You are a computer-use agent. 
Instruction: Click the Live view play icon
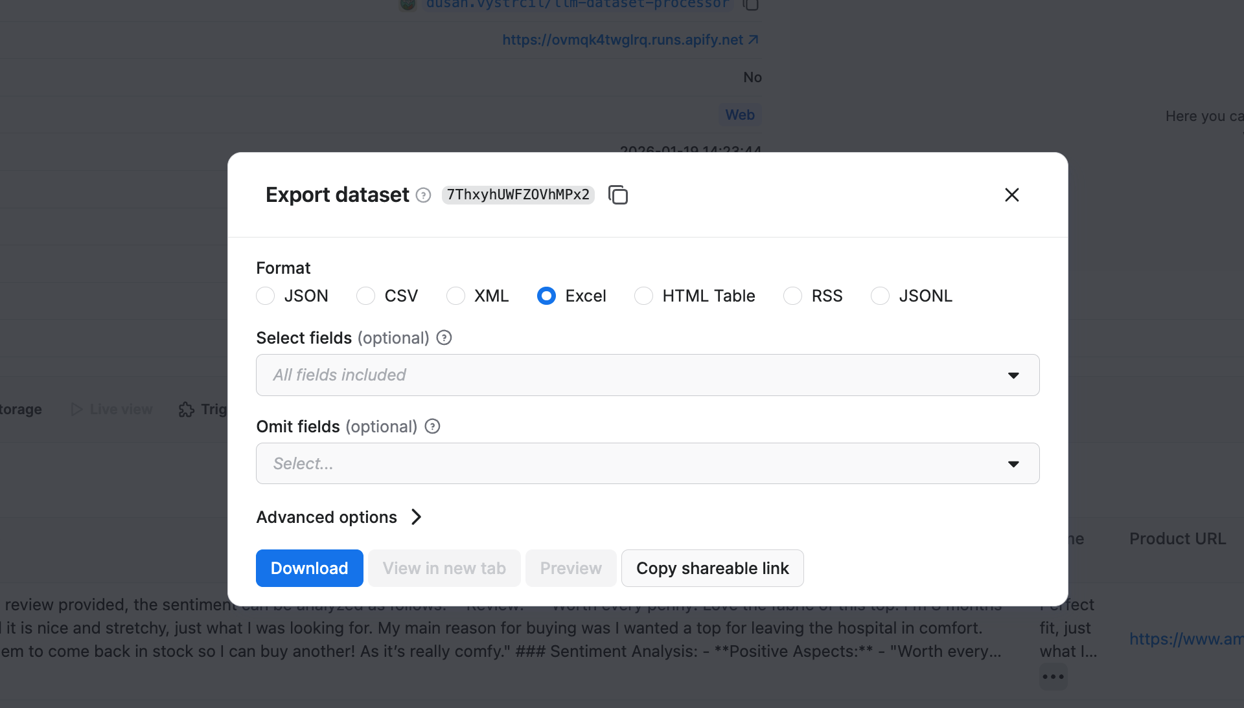point(76,409)
